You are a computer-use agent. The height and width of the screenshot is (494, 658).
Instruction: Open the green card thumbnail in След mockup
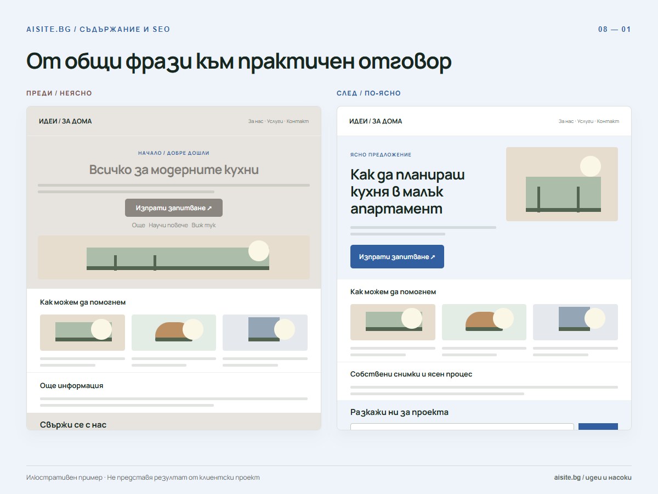click(393, 322)
